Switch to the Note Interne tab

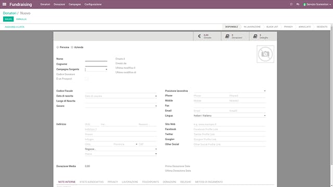tap(67, 182)
